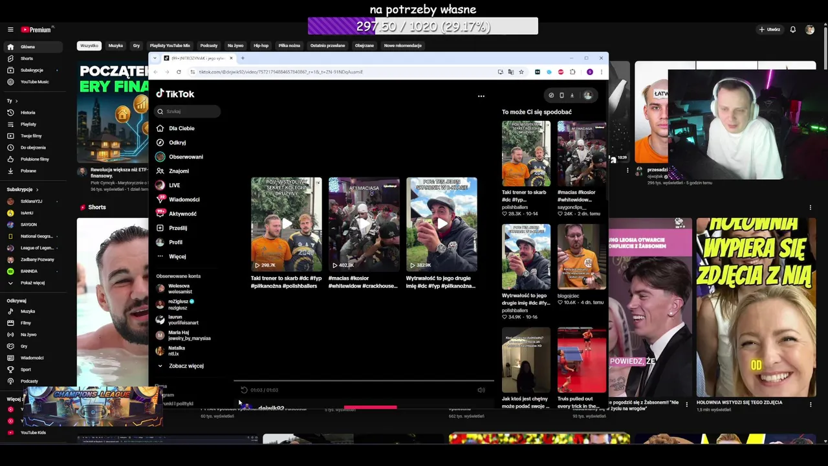
Task: Click the TikTok logo
Action: pos(175,94)
